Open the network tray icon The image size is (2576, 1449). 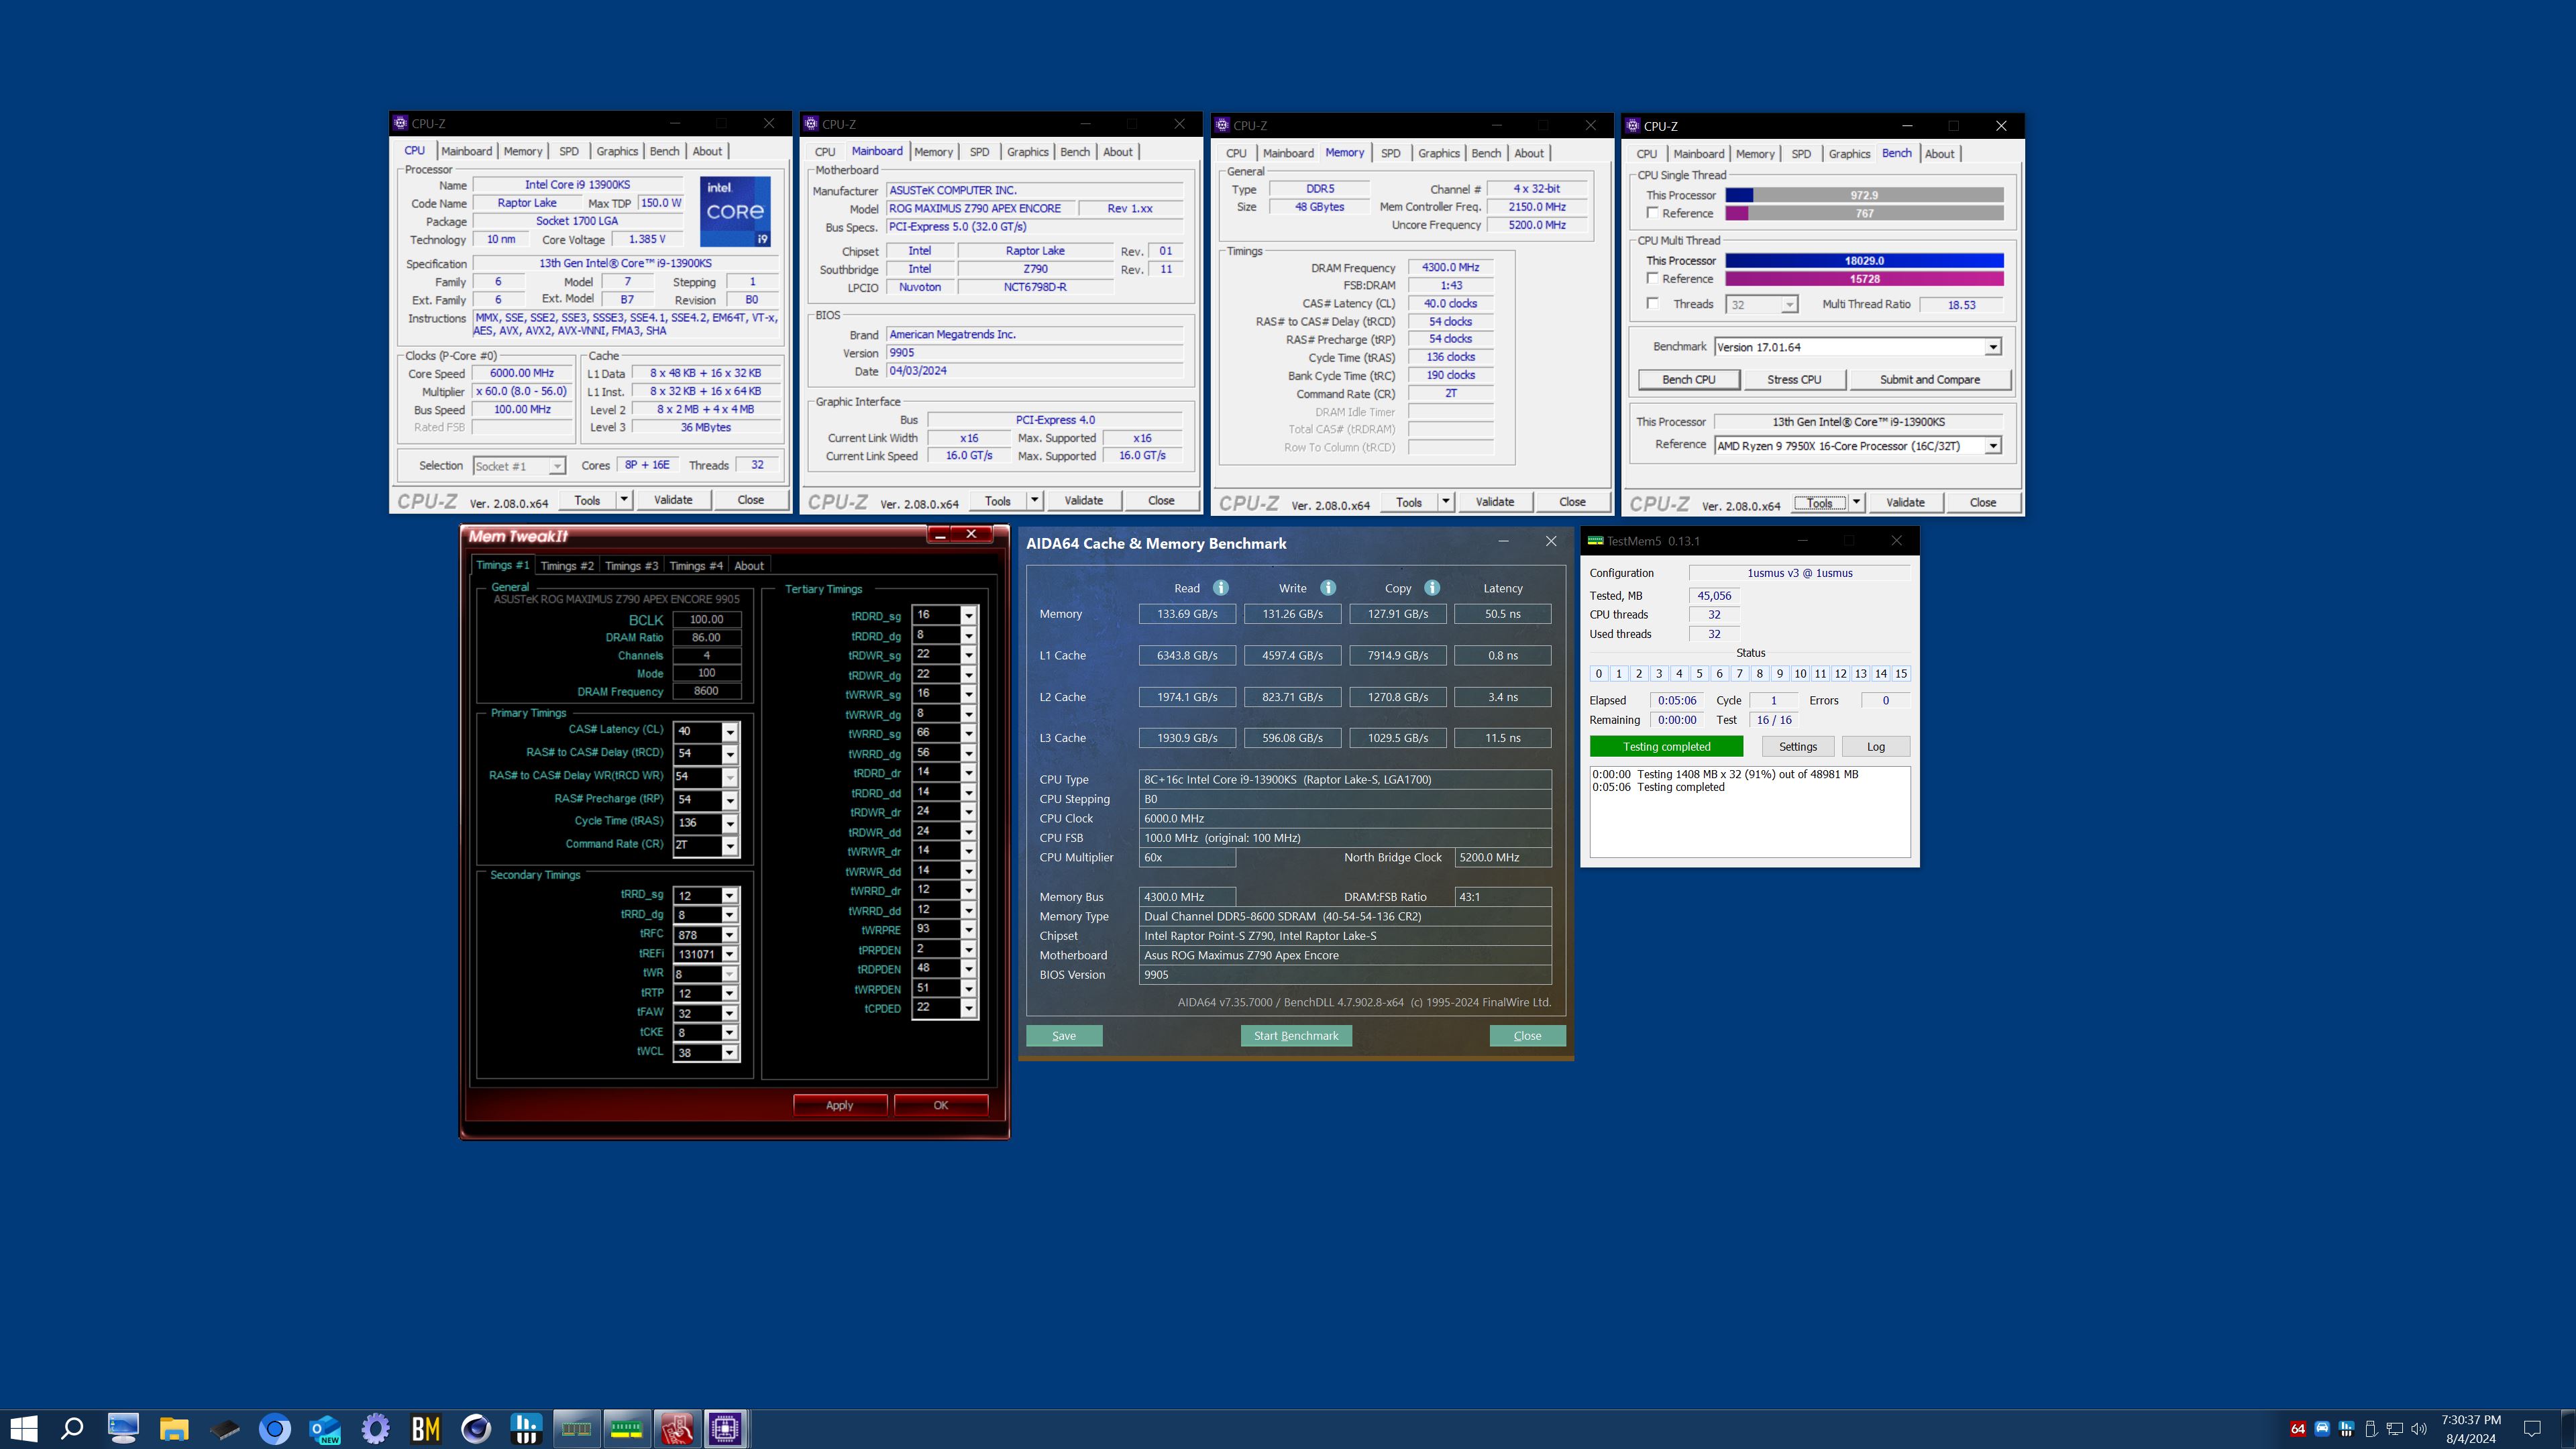pyautogui.click(x=2395, y=1429)
